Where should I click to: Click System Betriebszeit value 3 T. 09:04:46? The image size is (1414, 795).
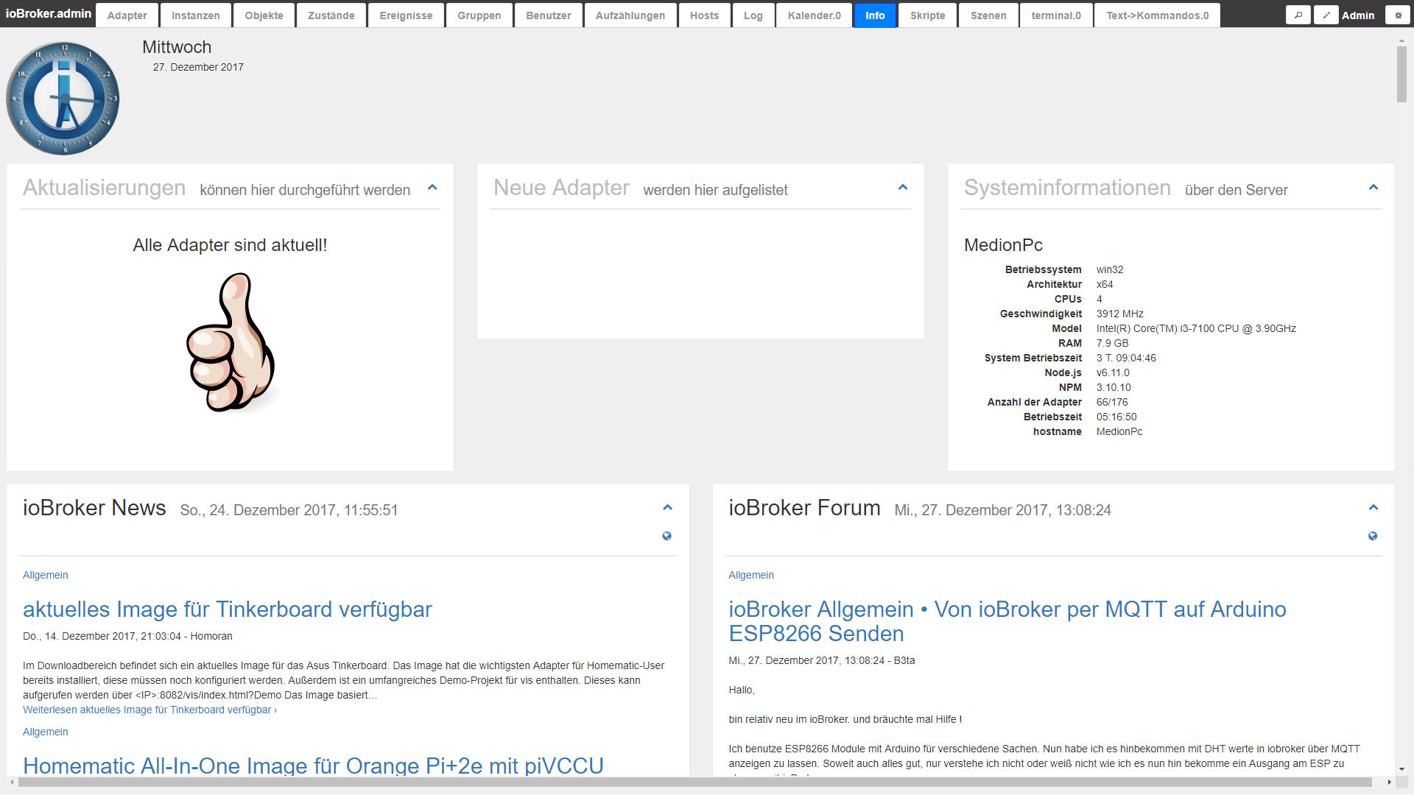[1126, 358]
